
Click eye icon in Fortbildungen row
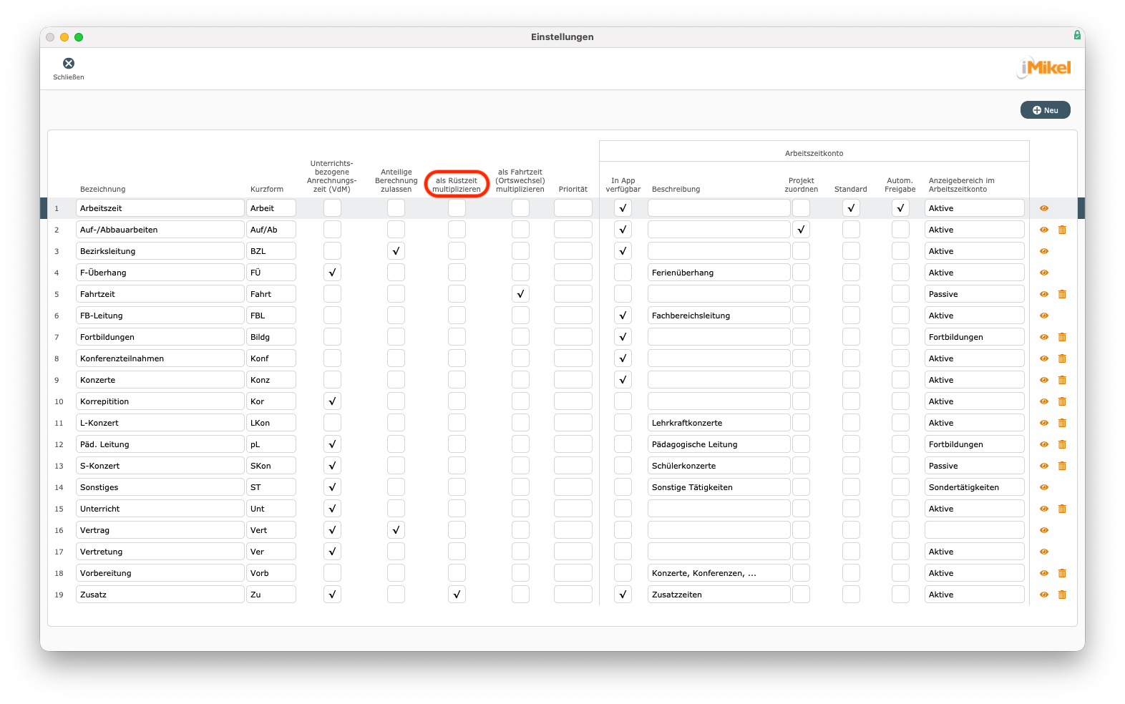click(1044, 337)
